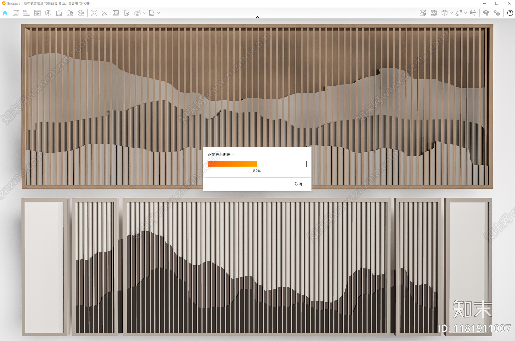Open the view management eye-window icon
515x341 pixels.
tap(37, 13)
